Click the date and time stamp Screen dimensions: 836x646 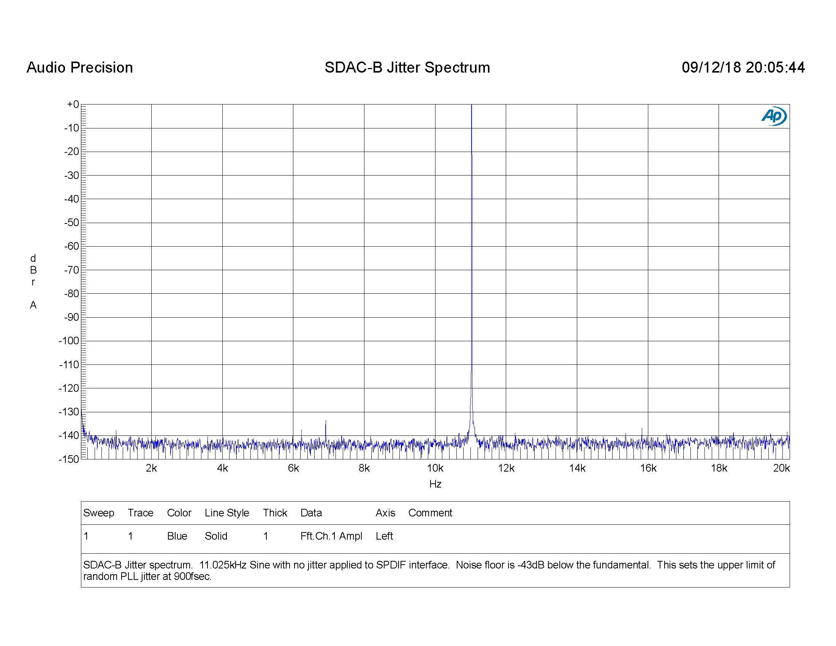743,68
